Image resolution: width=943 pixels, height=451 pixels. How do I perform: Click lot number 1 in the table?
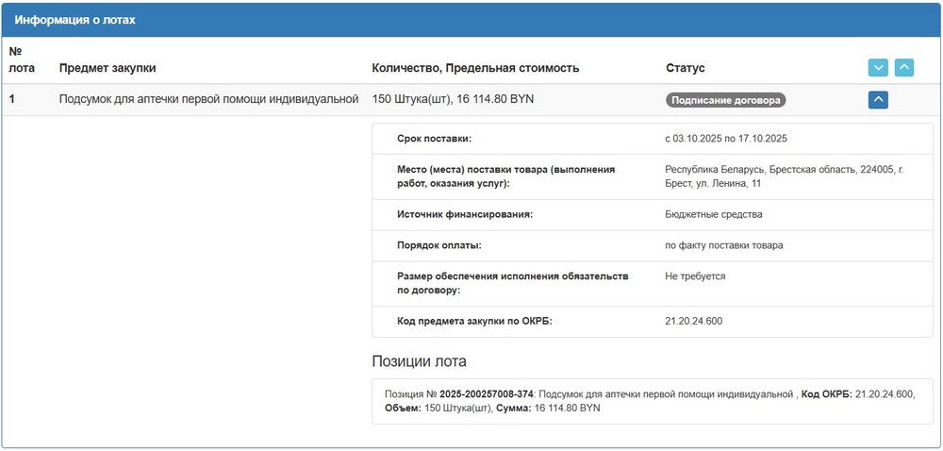coord(12,99)
